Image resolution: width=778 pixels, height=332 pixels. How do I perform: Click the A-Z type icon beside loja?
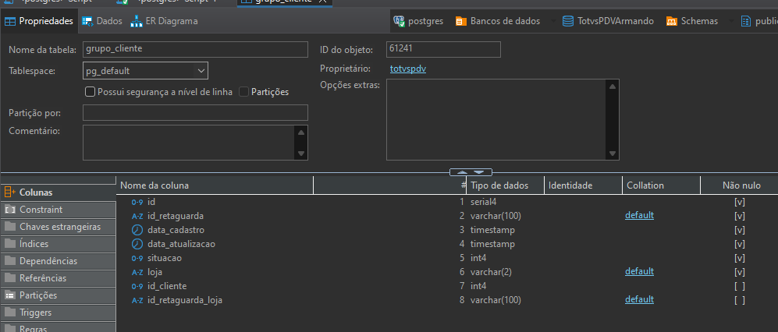tap(137, 272)
